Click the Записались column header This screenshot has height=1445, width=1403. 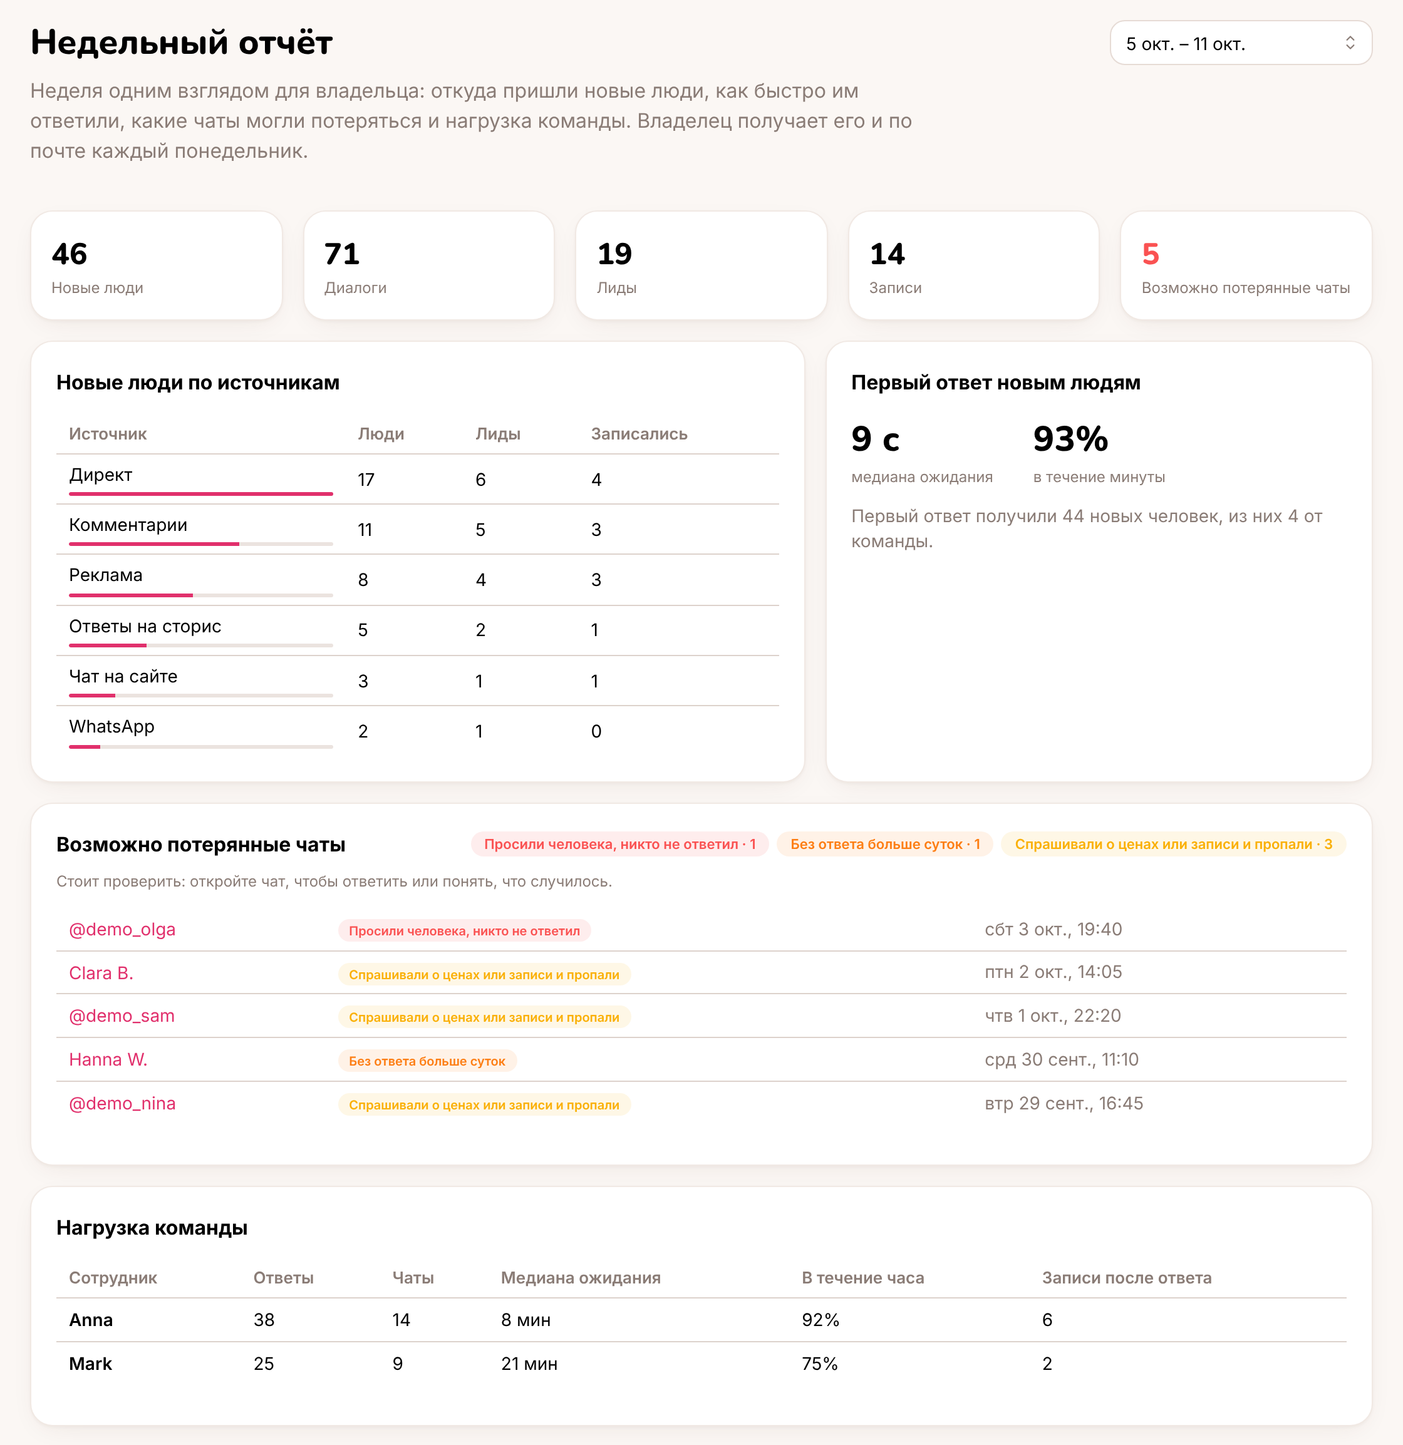(639, 433)
